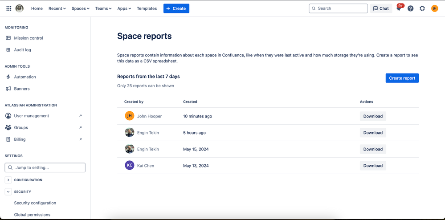Click the Audit log sidebar icon
The width and height of the screenshot is (445, 220).
(x=8, y=50)
